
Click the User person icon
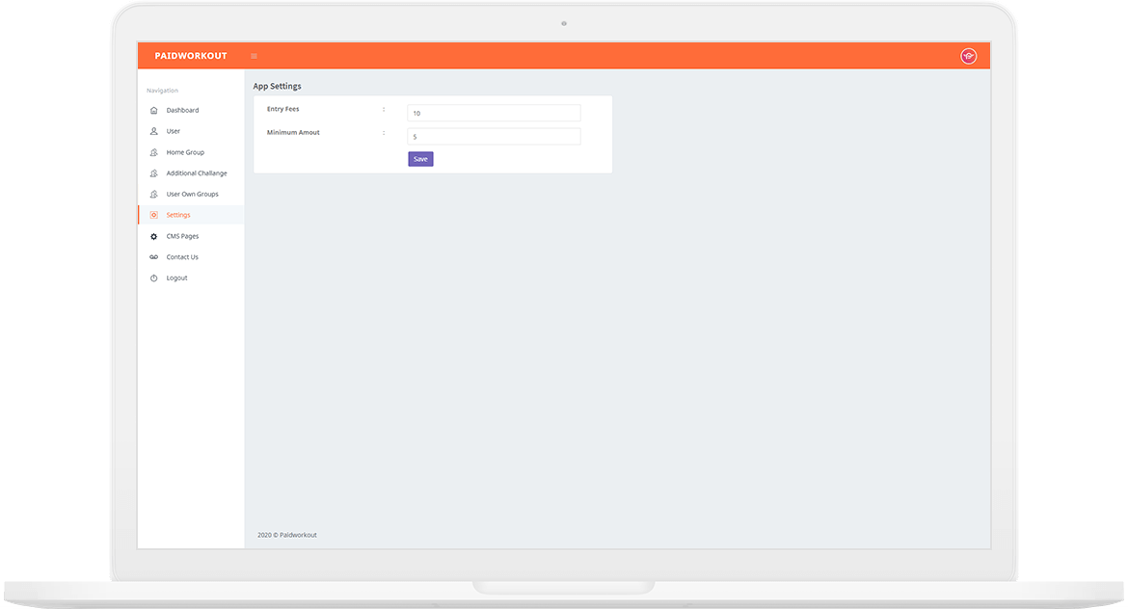(154, 132)
